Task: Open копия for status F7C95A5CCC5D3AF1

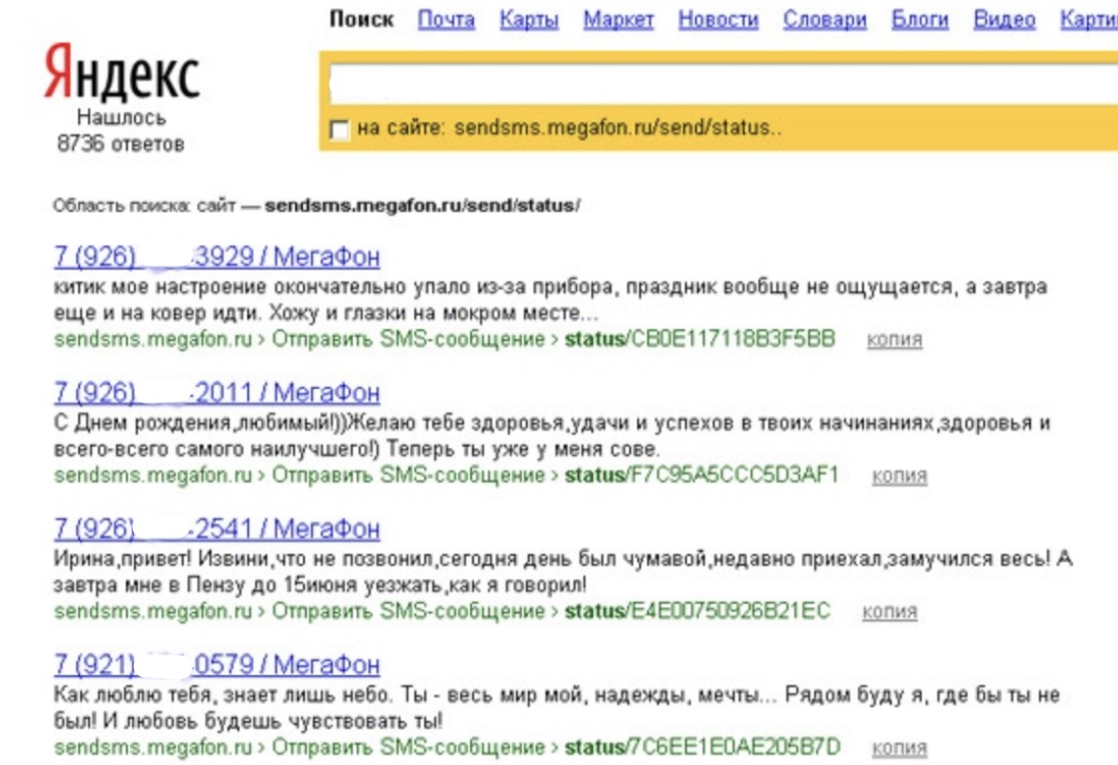Action: 899,476
